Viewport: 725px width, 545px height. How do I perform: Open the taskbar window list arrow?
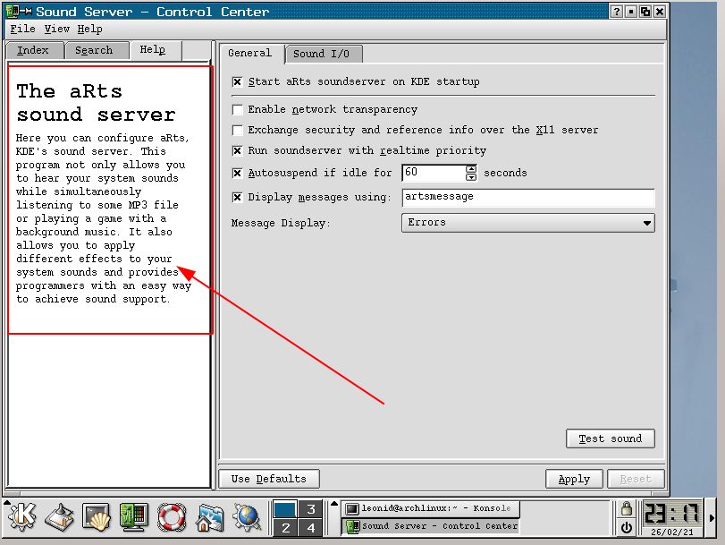click(334, 504)
